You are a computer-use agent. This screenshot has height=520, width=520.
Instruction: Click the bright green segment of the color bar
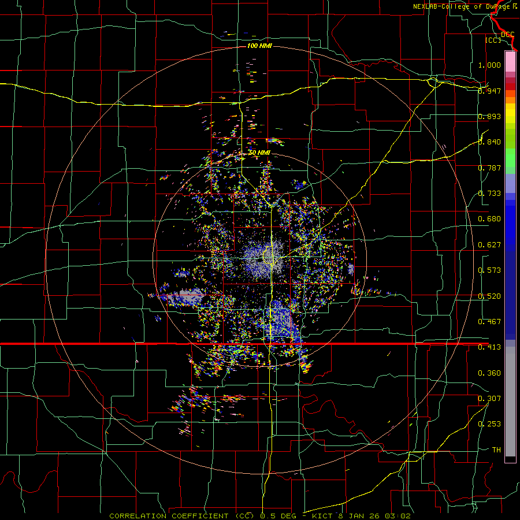[510, 158]
